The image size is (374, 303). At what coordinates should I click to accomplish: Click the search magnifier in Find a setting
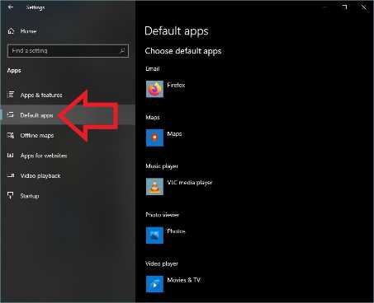point(122,50)
